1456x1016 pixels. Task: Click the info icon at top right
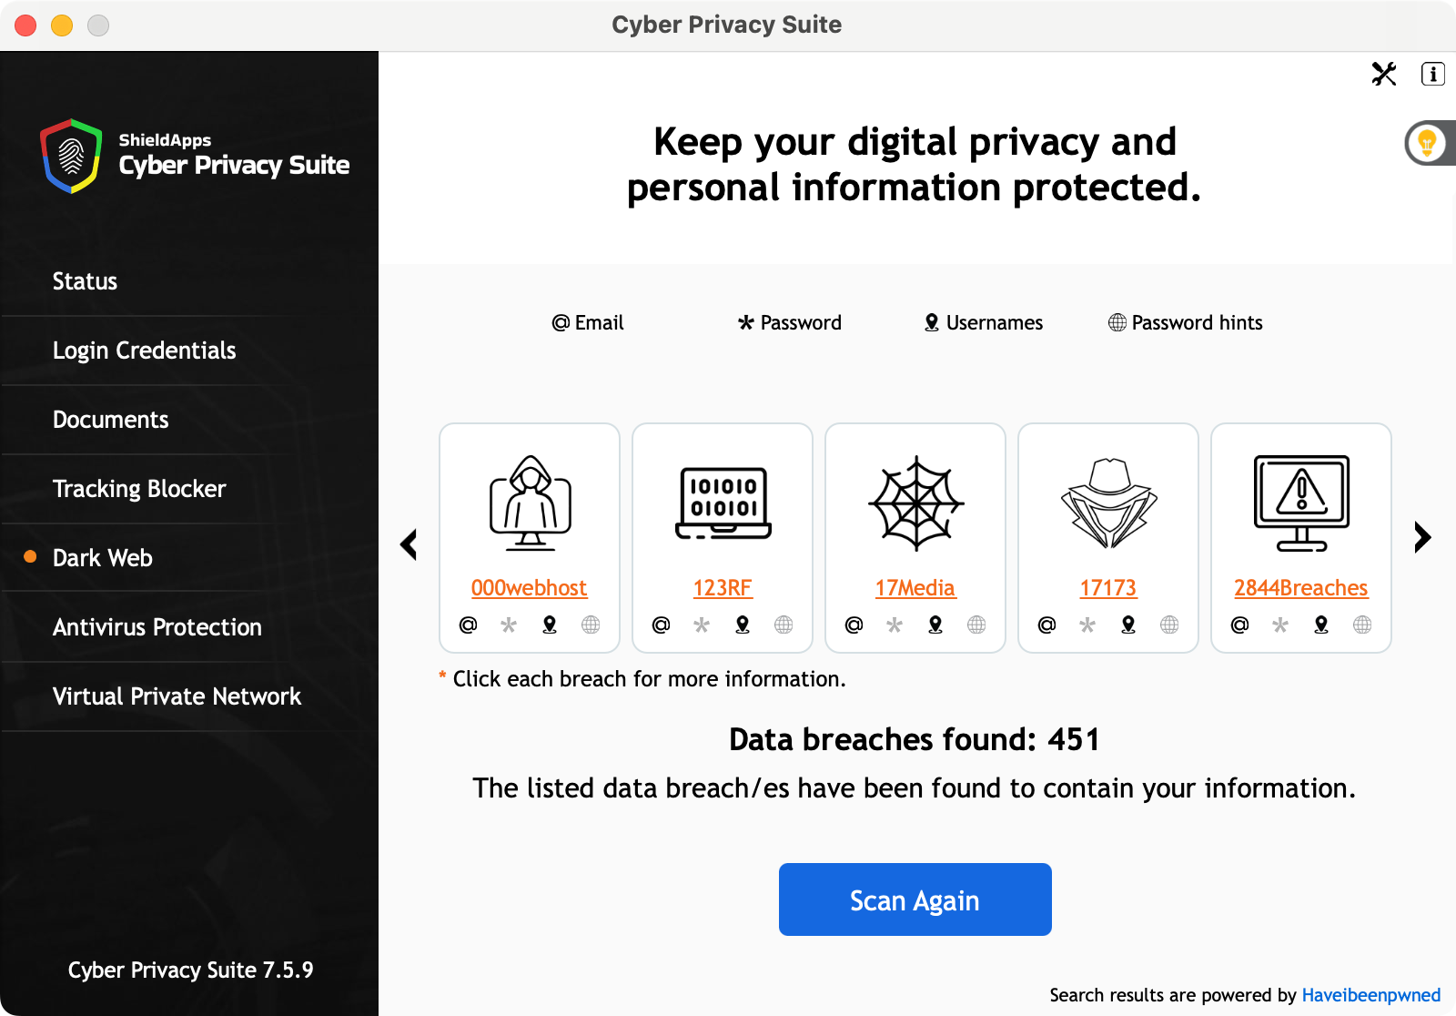coord(1432,74)
